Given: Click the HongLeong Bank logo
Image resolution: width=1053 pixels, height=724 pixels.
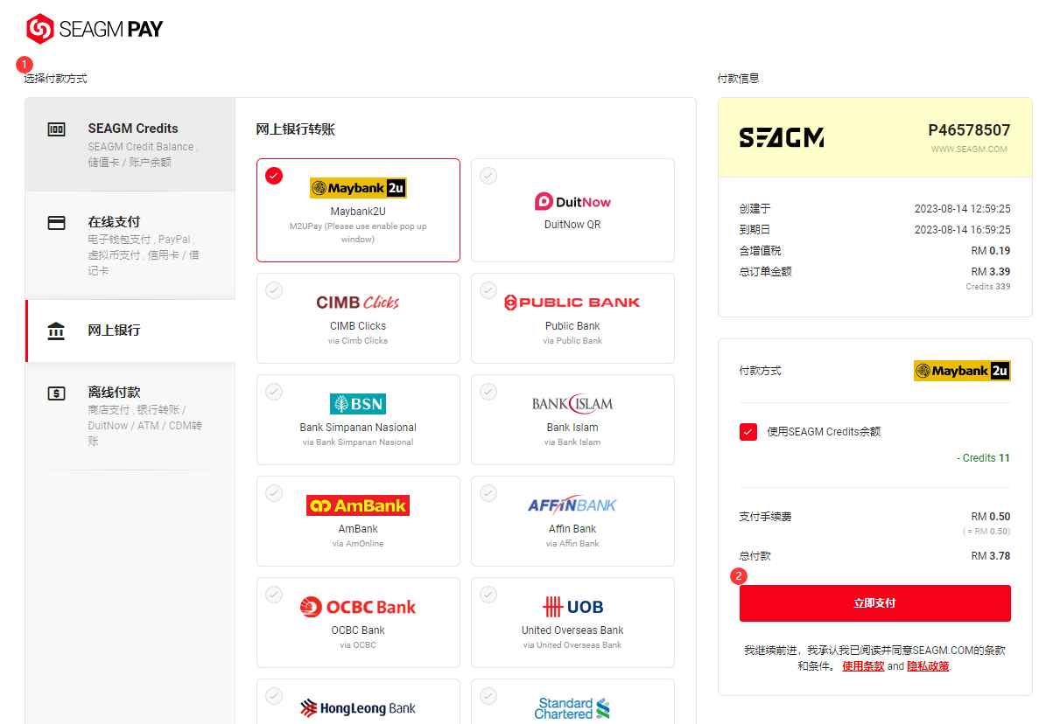Looking at the screenshot, I should [x=358, y=708].
